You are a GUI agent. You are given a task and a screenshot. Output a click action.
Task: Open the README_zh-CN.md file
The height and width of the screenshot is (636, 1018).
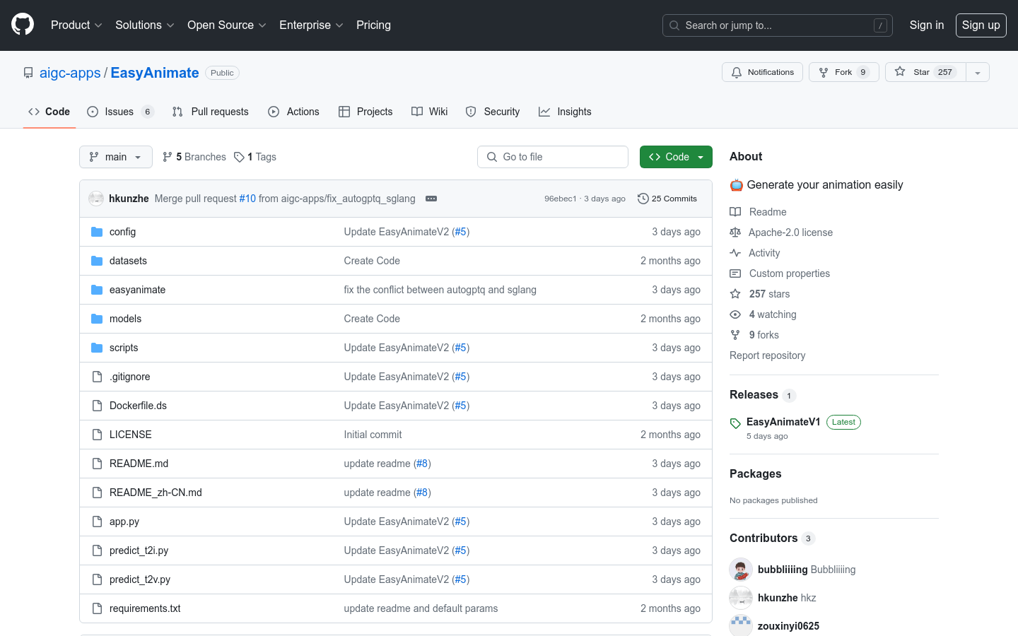(156, 493)
